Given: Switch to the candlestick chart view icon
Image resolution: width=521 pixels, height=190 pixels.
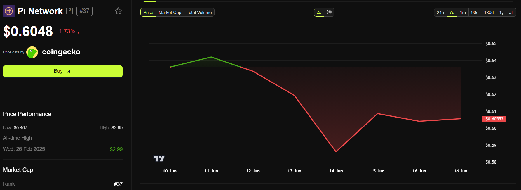Looking at the screenshot, I should (x=329, y=12).
